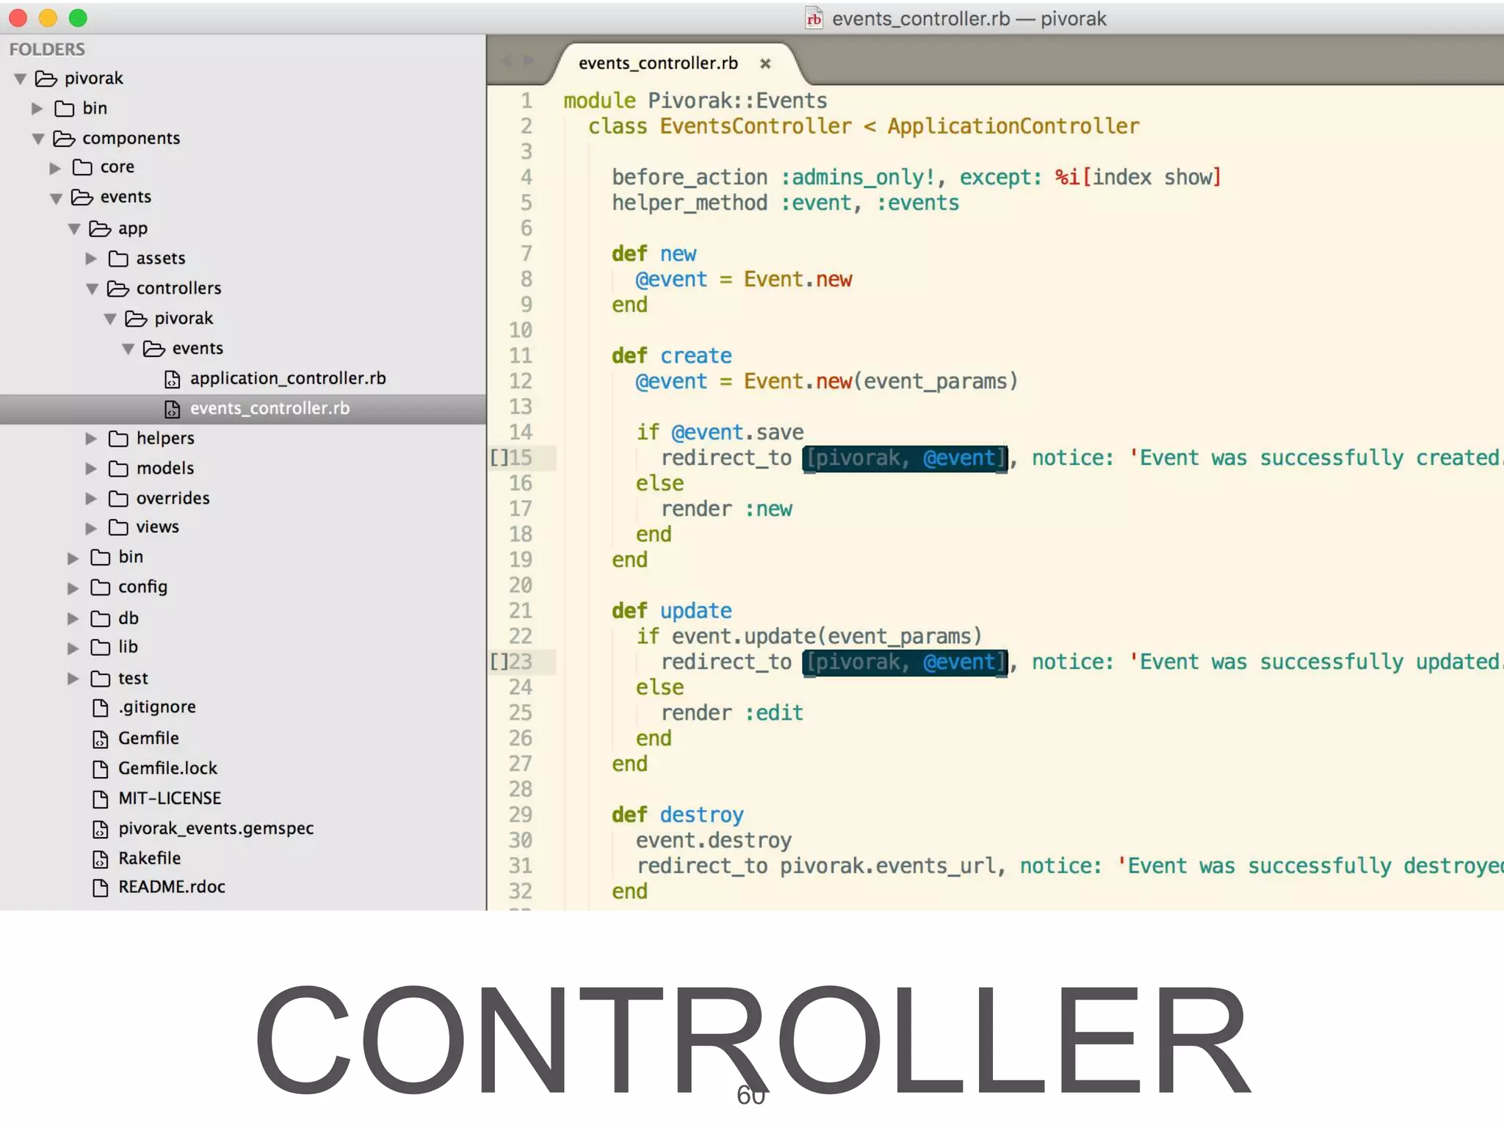The image size is (1504, 1128).
Task: Expand the lib folder arrow
Action: (73, 648)
